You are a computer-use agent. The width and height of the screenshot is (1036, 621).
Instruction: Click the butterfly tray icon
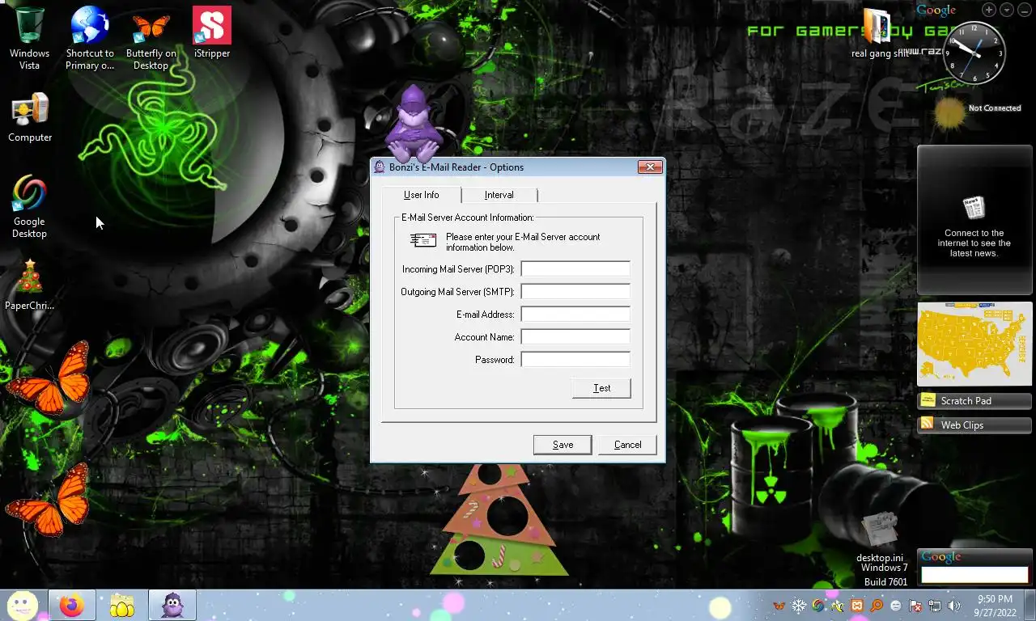coord(779,606)
